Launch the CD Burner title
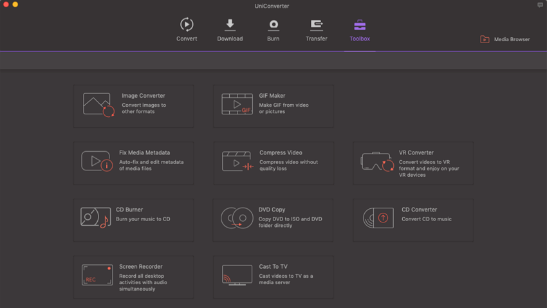Viewport: 547px width, 308px height. coord(129,210)
